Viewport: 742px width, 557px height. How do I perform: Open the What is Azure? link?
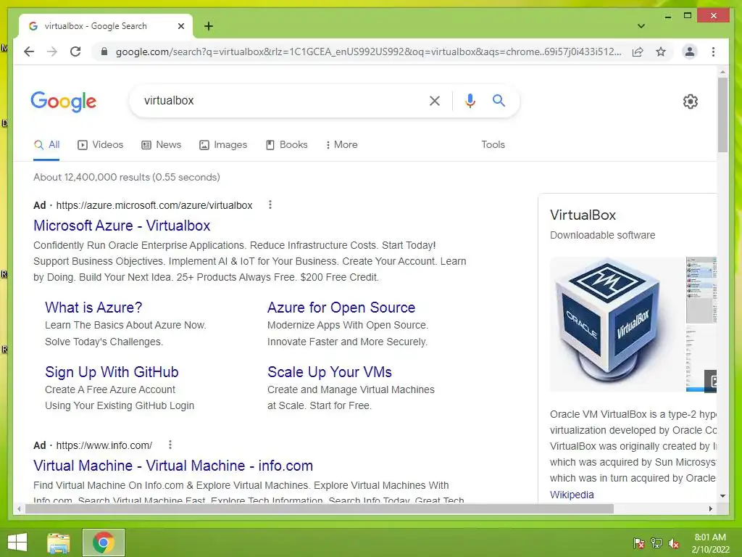click(x=93, y=308)
